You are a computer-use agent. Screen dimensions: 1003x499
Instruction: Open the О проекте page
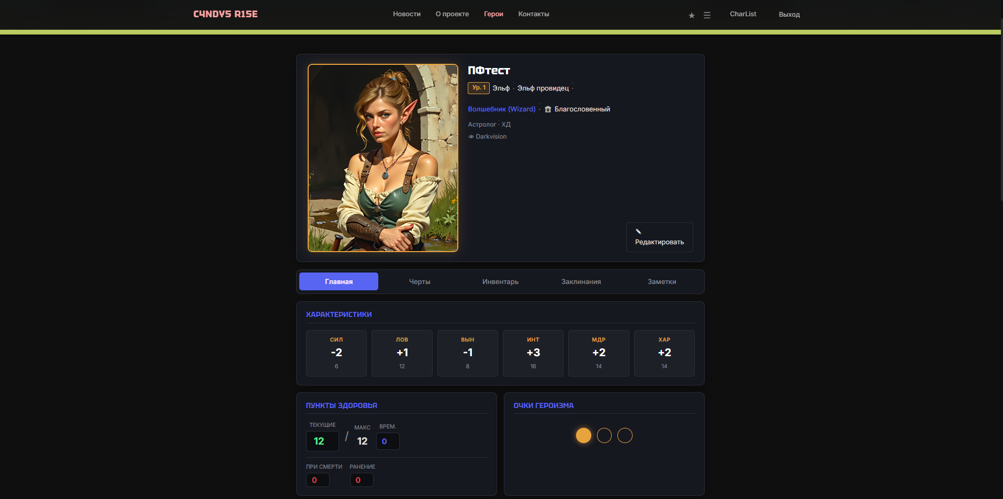[452, 14]
